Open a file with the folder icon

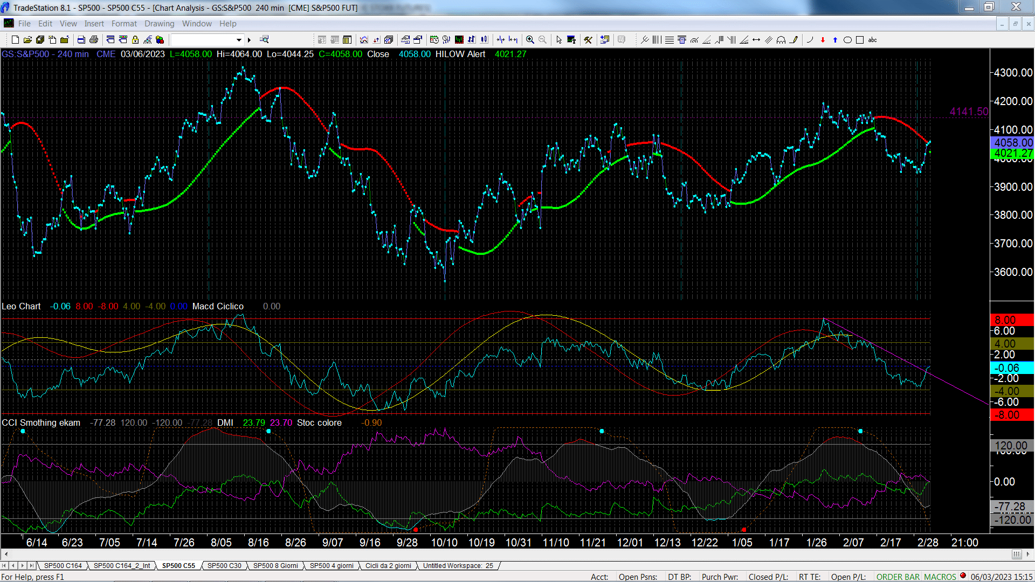[27, 39]
